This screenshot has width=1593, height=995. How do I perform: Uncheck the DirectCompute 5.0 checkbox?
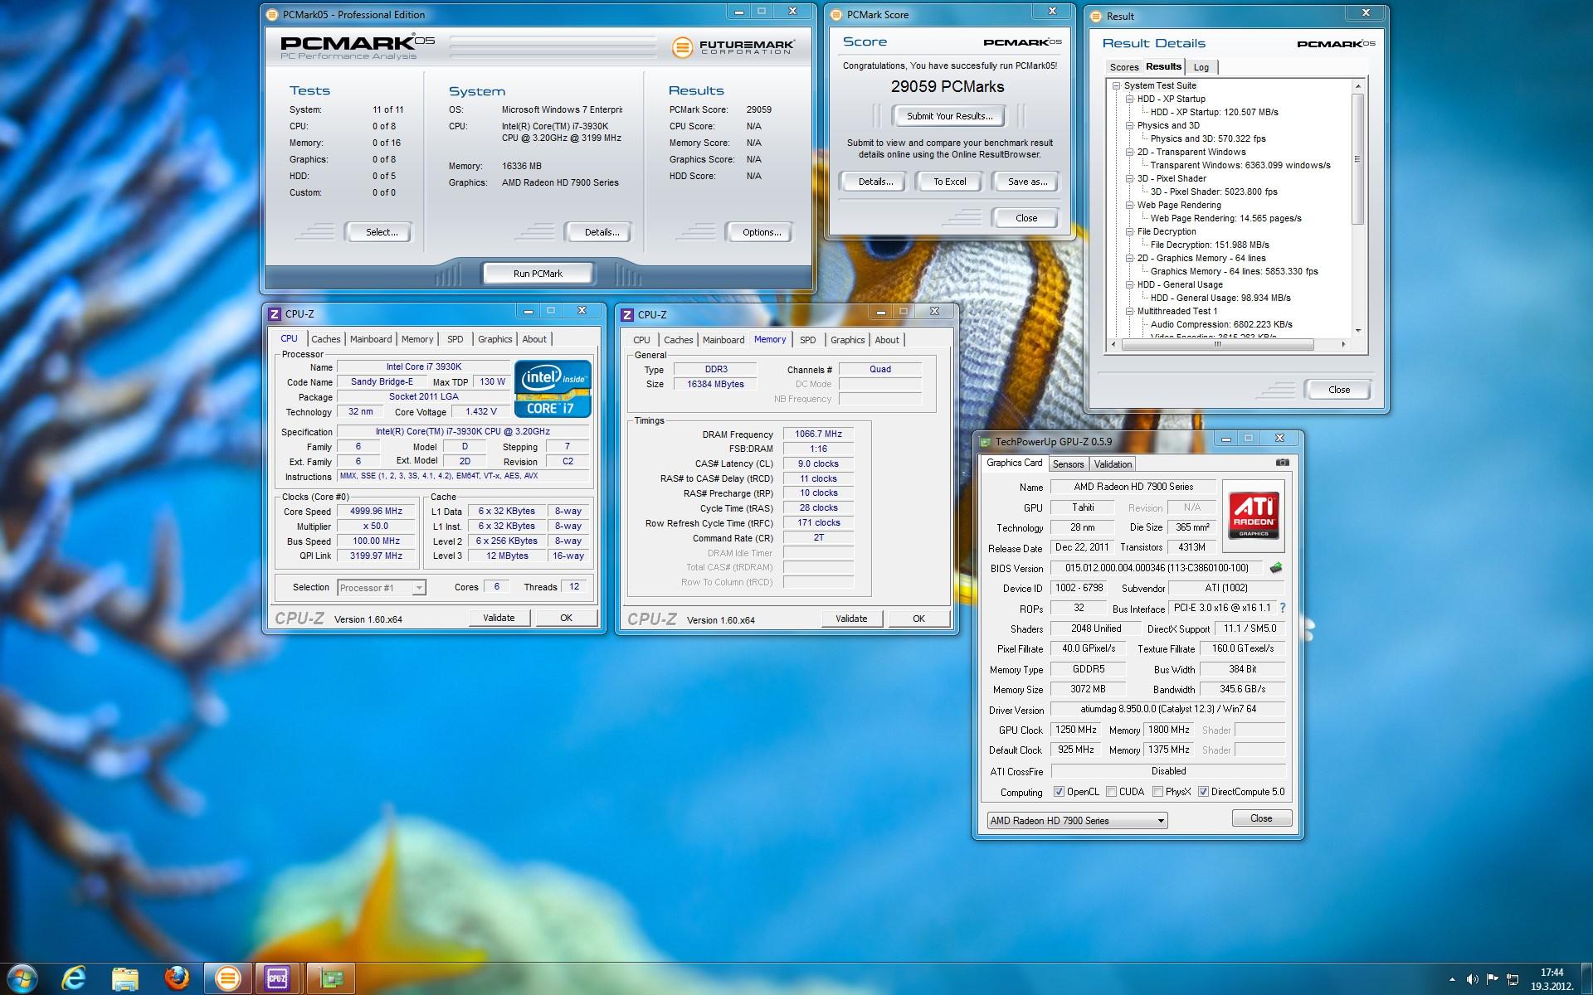pos(1203,792)
